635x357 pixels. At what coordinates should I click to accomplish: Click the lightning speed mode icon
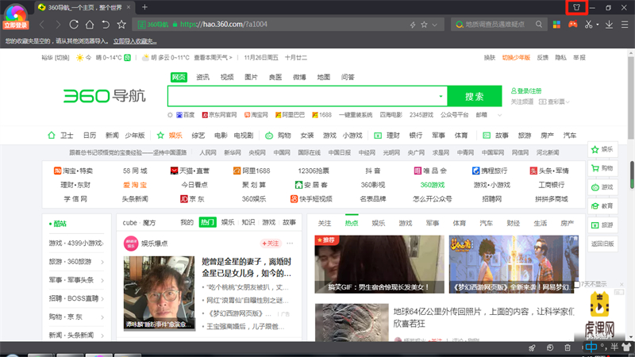coord(413,25)
